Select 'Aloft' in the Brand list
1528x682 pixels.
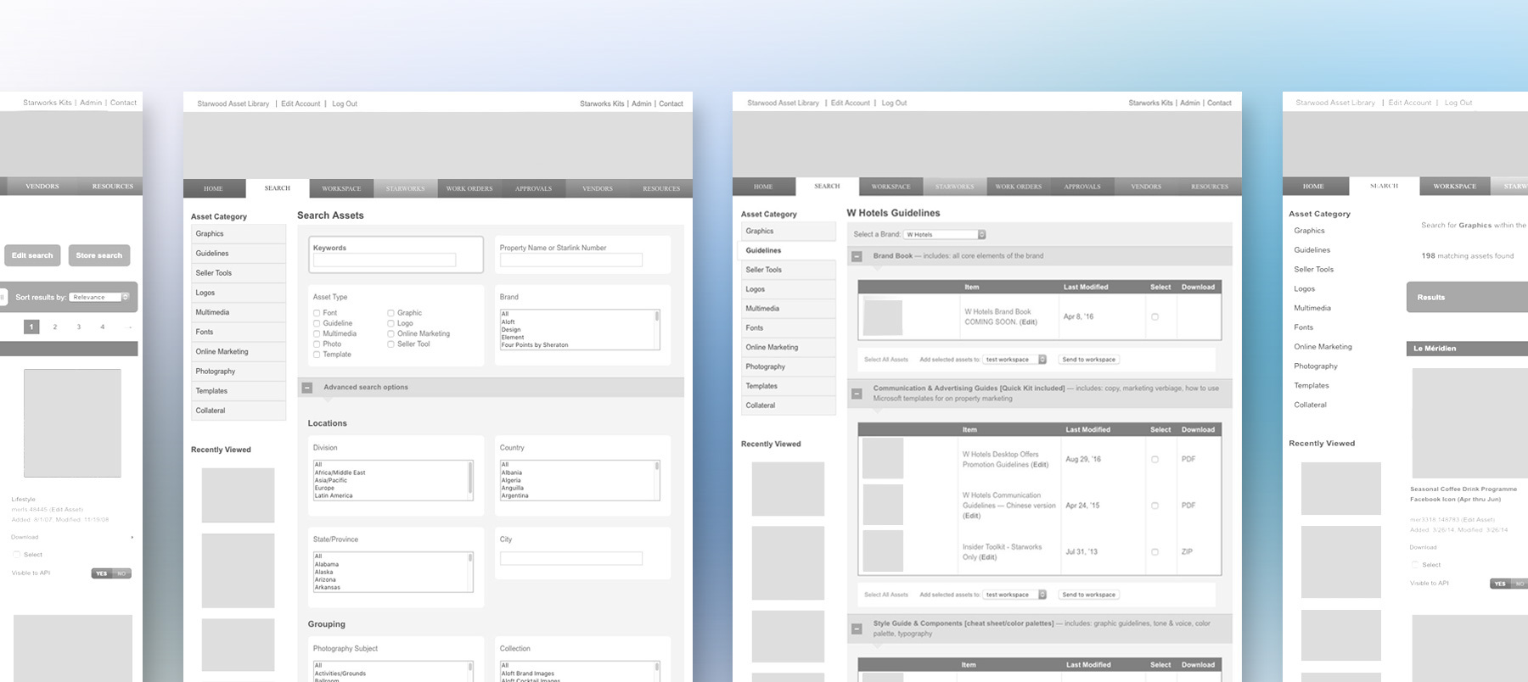508,322
